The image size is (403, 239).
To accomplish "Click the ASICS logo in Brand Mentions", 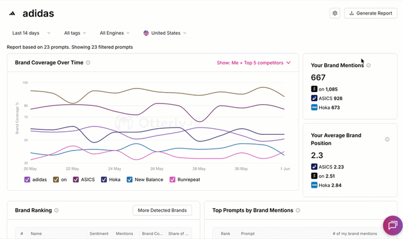I will pos(314,98).
